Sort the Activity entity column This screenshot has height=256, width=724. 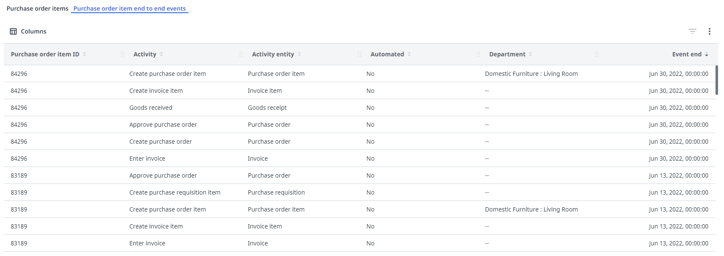(299, 54)
